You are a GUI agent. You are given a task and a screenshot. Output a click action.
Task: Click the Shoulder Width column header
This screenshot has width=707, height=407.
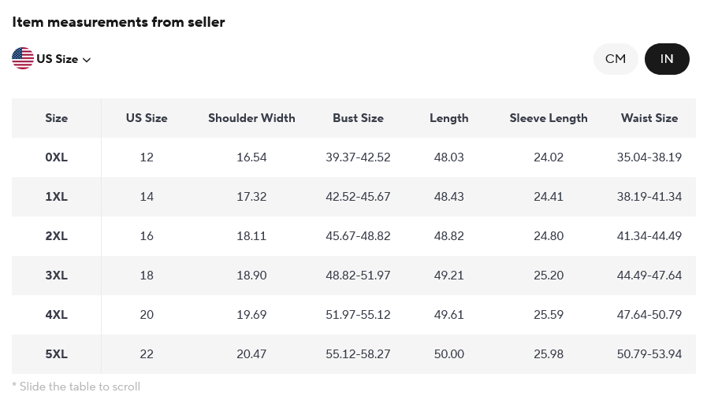pos(251,118)
